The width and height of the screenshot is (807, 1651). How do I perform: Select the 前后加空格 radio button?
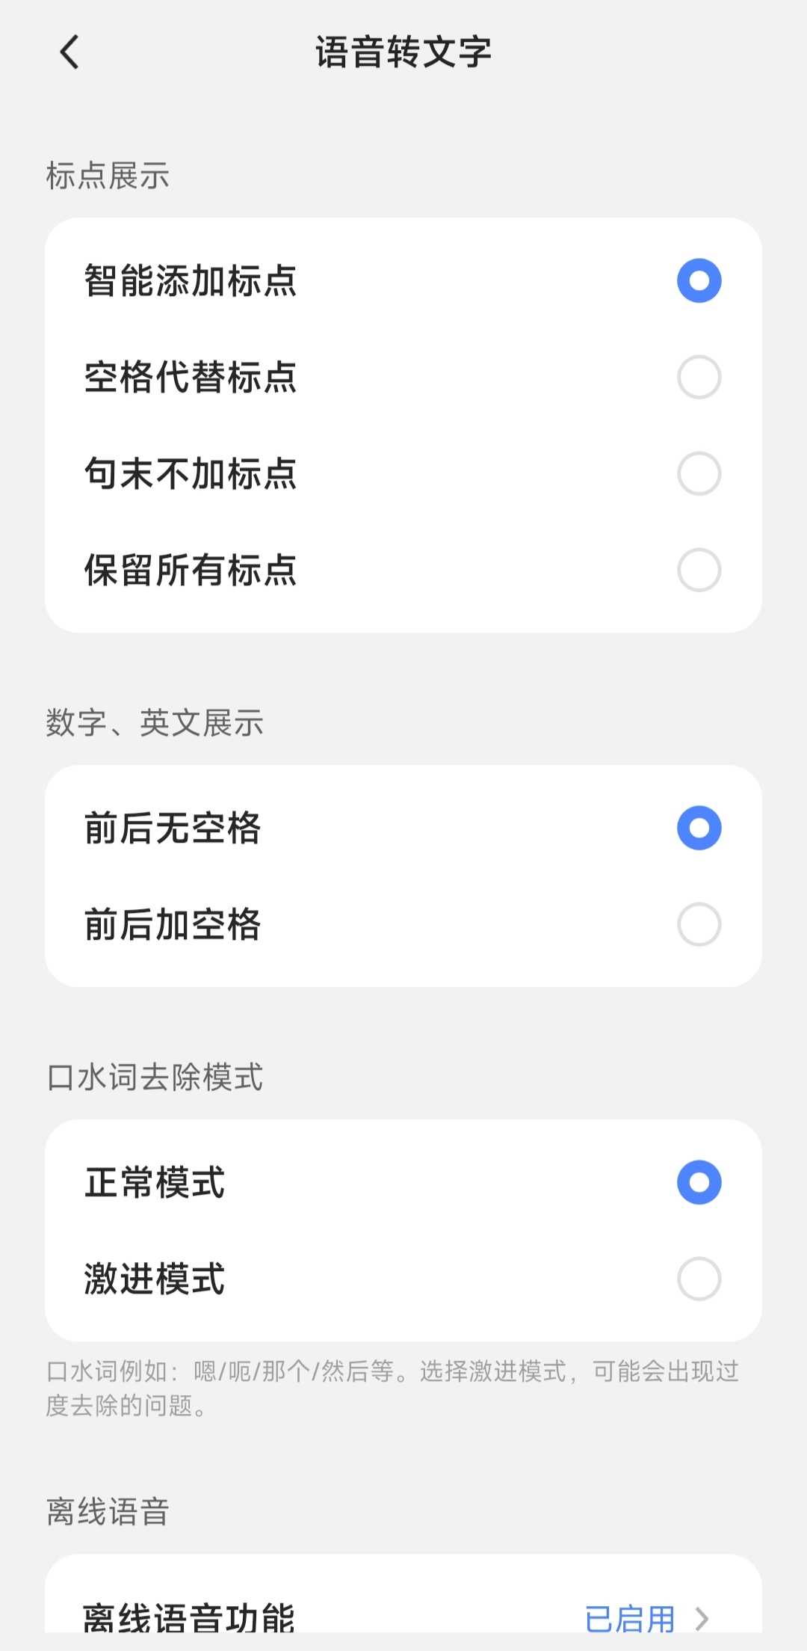pos(699,924)
